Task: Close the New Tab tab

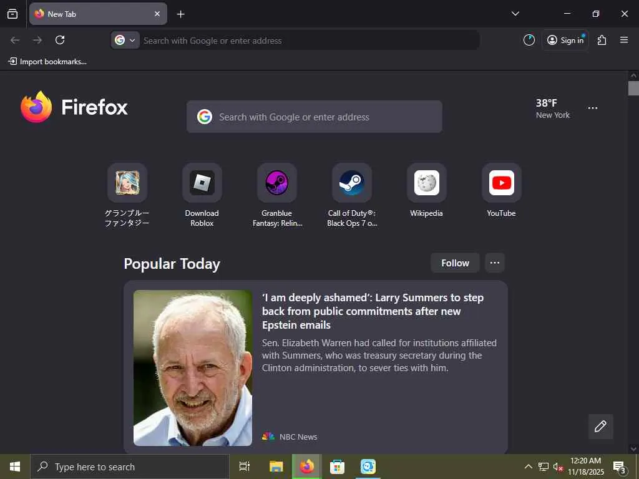Action: (x=157, y=14)
